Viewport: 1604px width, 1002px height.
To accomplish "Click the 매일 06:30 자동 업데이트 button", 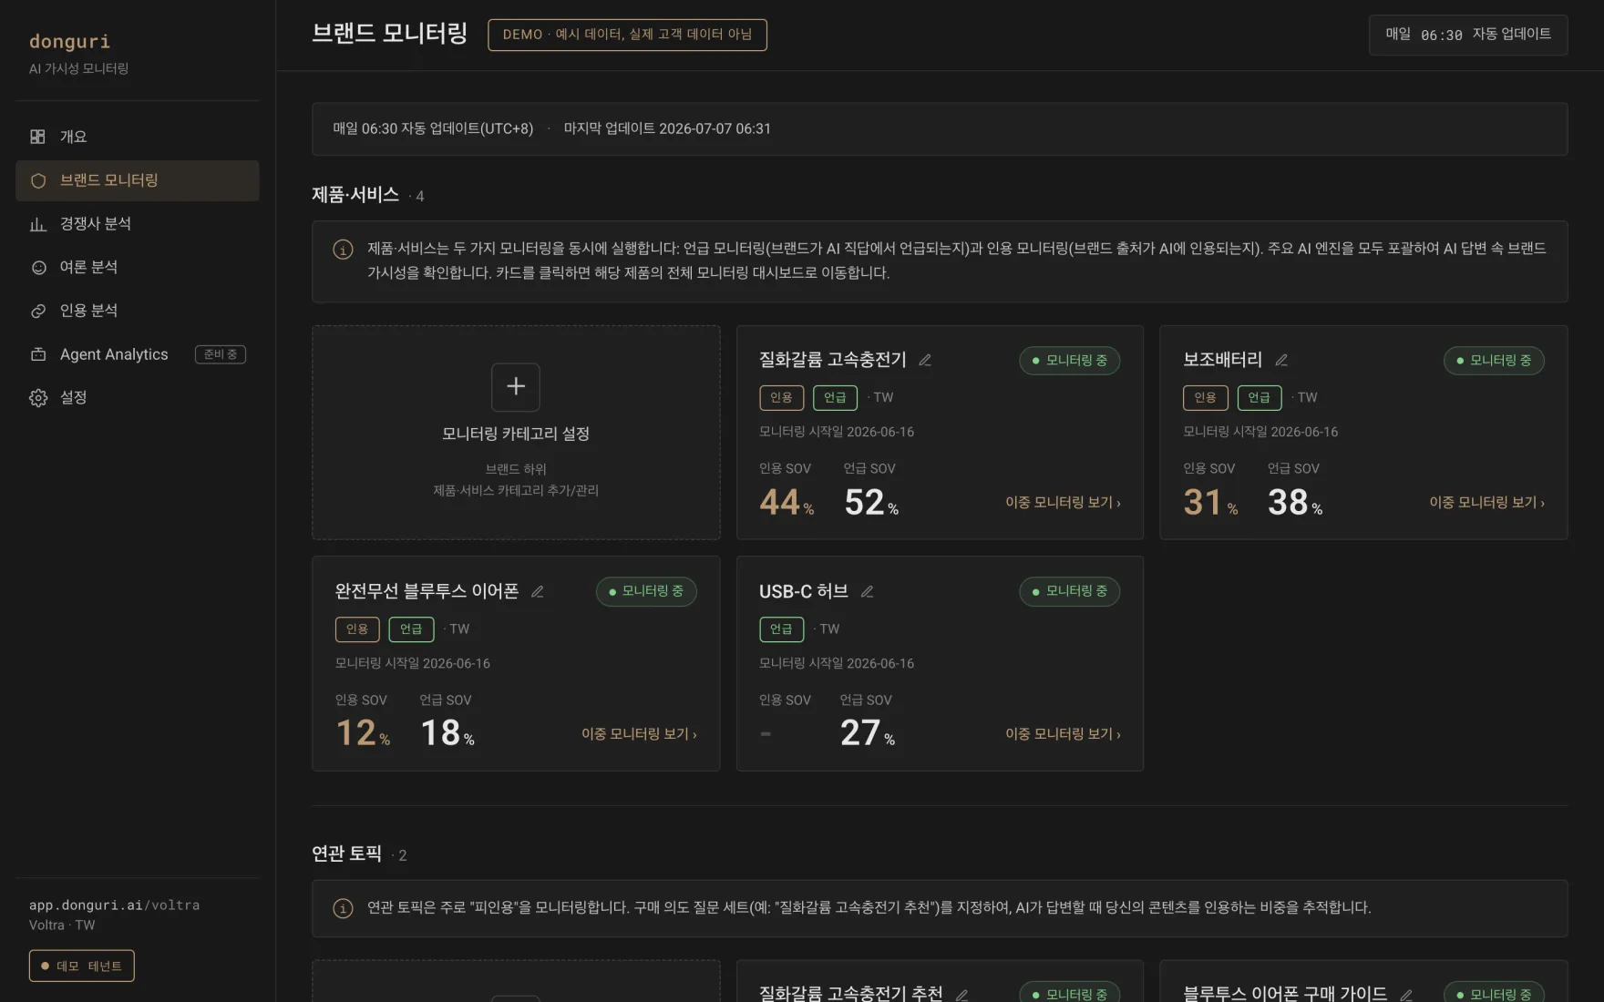I will (x=1468, y=35).
